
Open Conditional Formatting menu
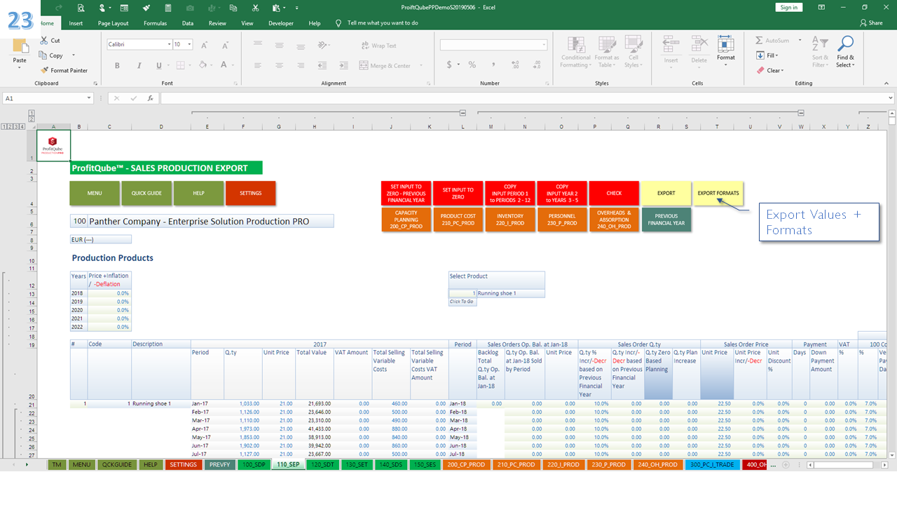point(576,52)
